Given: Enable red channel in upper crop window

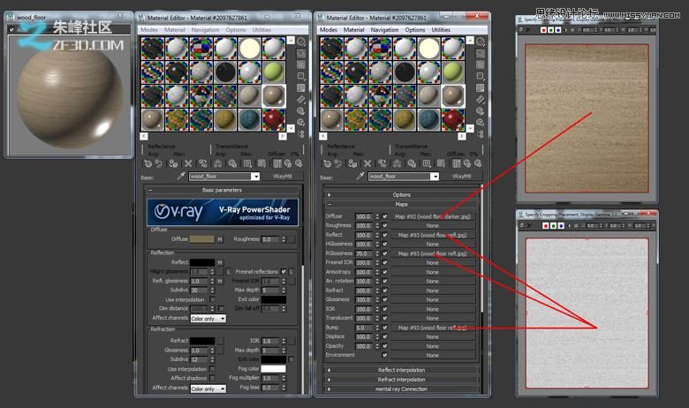Looking at the screenshot, I should coord(543,30).
